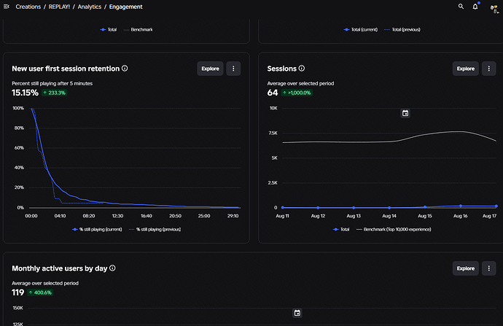Select Engagement breadcrumb
The image size is (503, 326).
pyautogui.click(x=125, y=7)
